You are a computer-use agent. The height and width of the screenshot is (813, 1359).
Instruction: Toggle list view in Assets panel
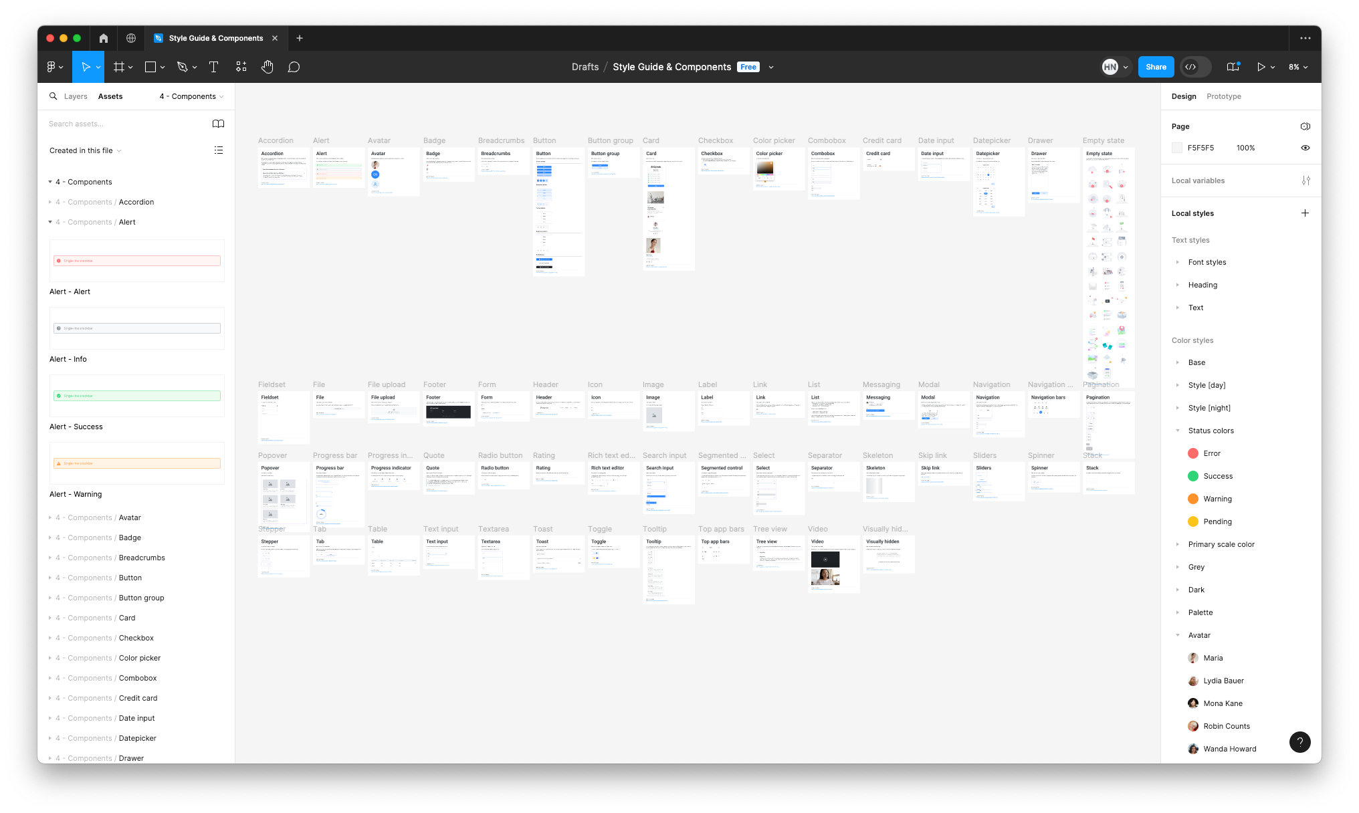click(x=218, y=150)
